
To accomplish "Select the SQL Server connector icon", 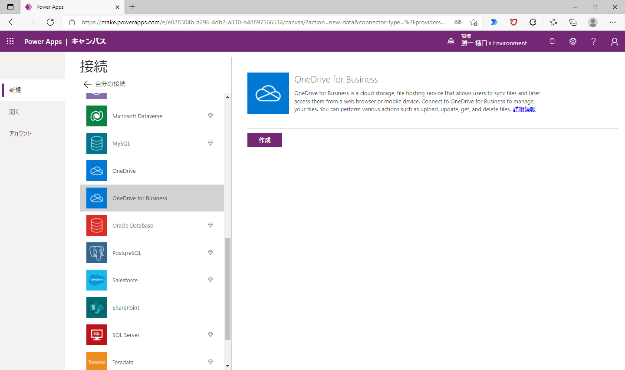I will (x=97, y=335).
